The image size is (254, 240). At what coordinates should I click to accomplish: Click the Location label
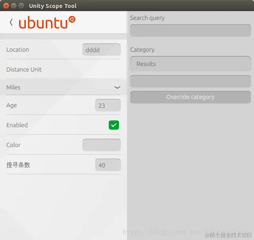click(17, 50)
